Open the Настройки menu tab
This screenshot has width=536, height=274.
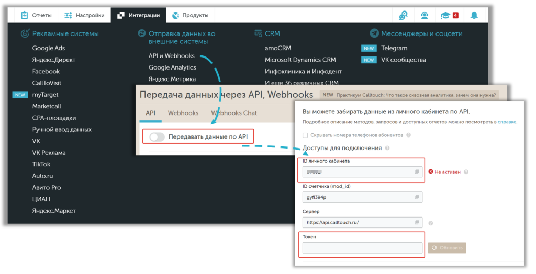(84, 15)
